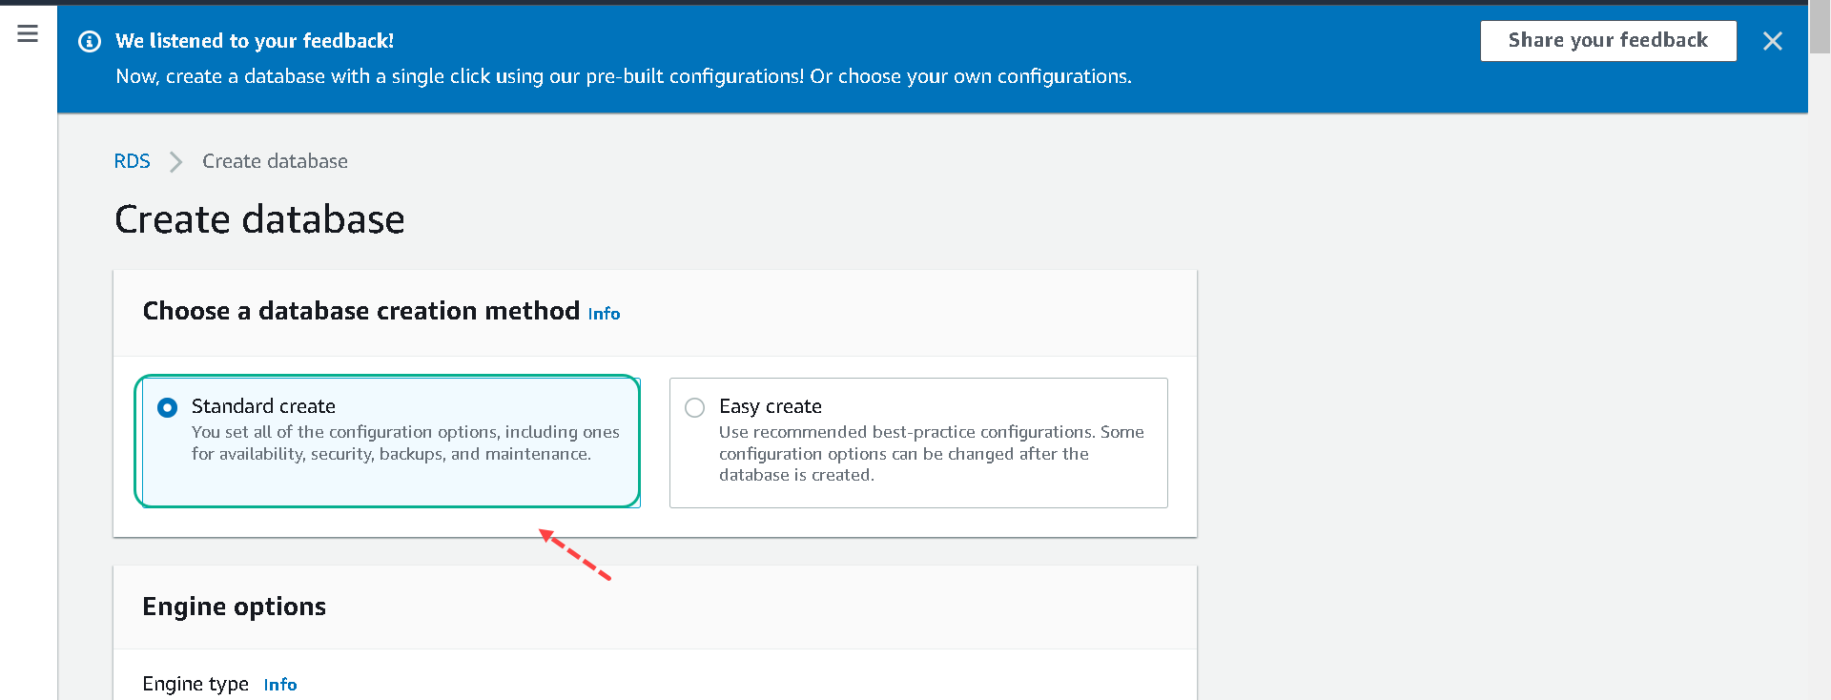Click the Create database breadcrumb item
Screen dimensions: 1831x700
(275, 161)
